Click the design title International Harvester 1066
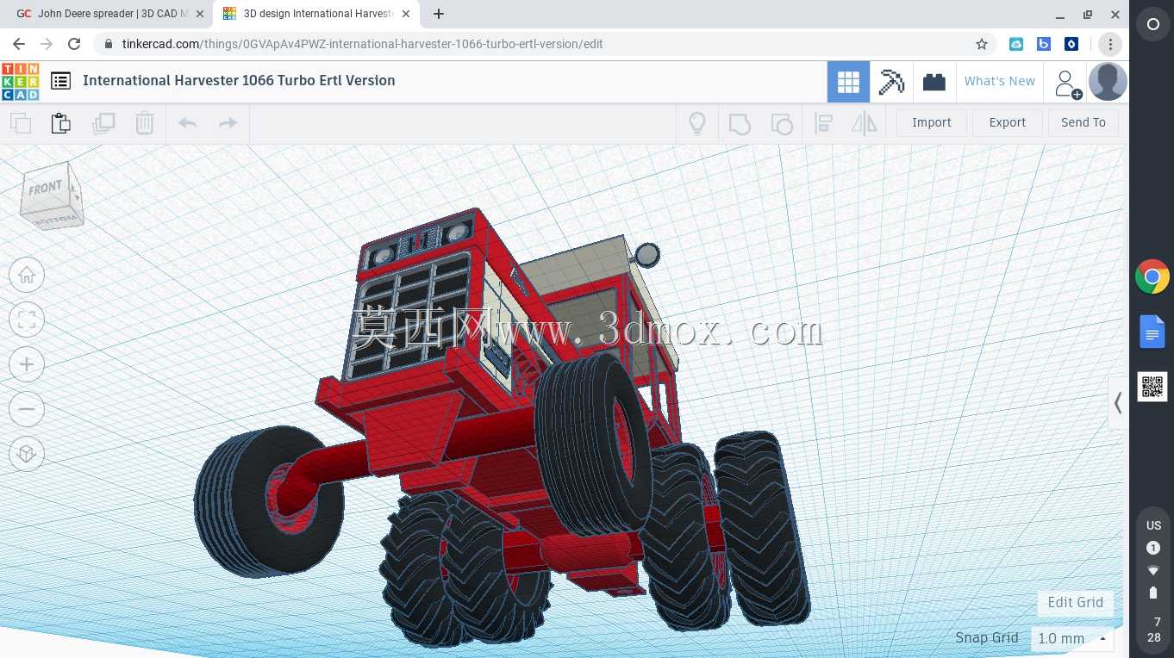Screen dimensions: 1174x658 239,80
